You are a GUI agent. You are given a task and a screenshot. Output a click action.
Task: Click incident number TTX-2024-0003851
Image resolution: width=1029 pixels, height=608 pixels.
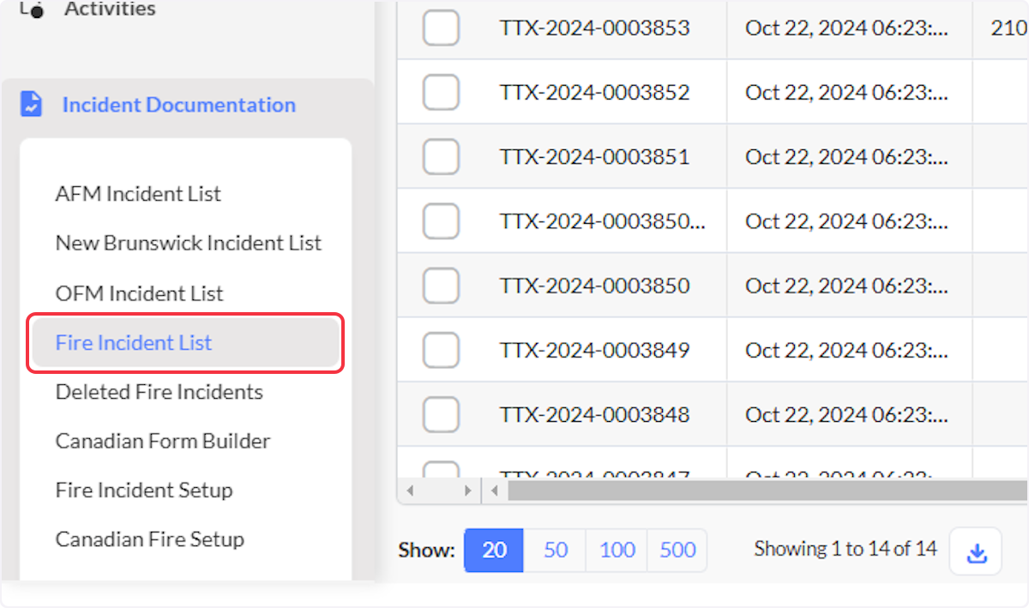(594, 157)
